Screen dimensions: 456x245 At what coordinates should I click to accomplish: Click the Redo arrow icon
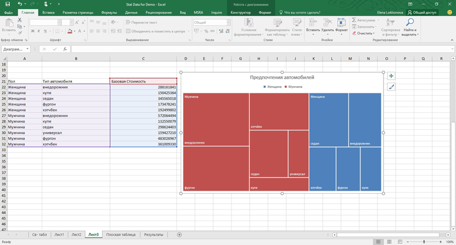click(32, 4)
